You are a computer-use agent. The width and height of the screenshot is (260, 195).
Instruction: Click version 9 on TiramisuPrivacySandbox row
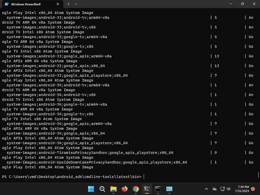point(216,153)
